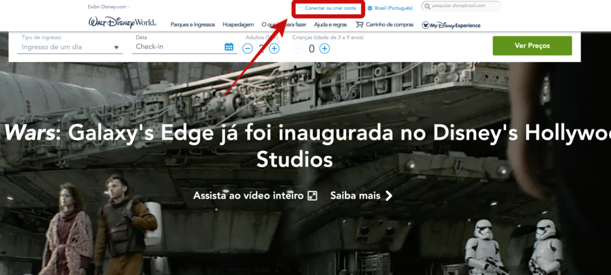This screenshot has height=275, width=611.
Task: Click Assista ao vídeo inteiro link
Action: click(248, 196)
